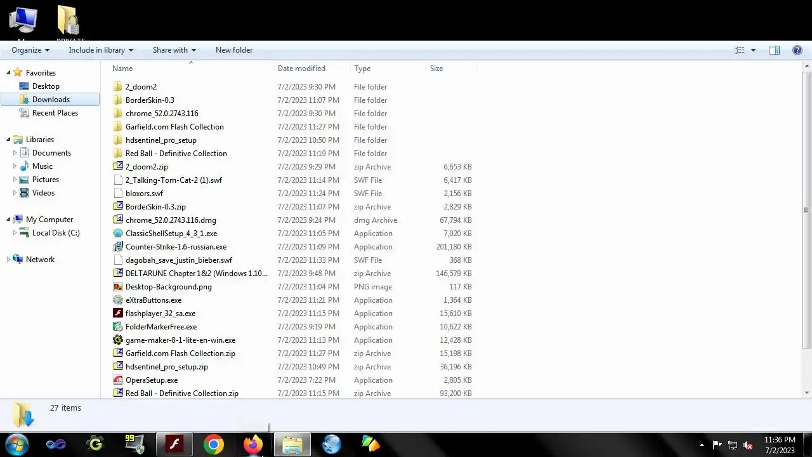Open Recent Places favorite
Screen dimensions: 812x457
pyautogui.click(x=55, y=113)
